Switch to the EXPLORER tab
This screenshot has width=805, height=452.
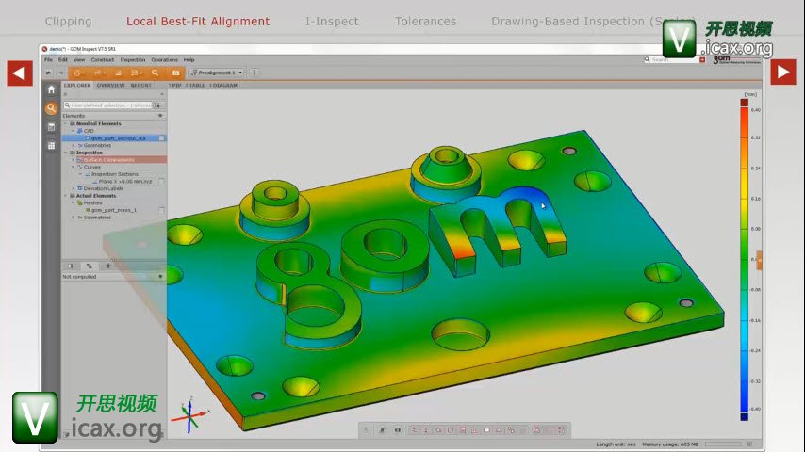click(x=77, y=85)
